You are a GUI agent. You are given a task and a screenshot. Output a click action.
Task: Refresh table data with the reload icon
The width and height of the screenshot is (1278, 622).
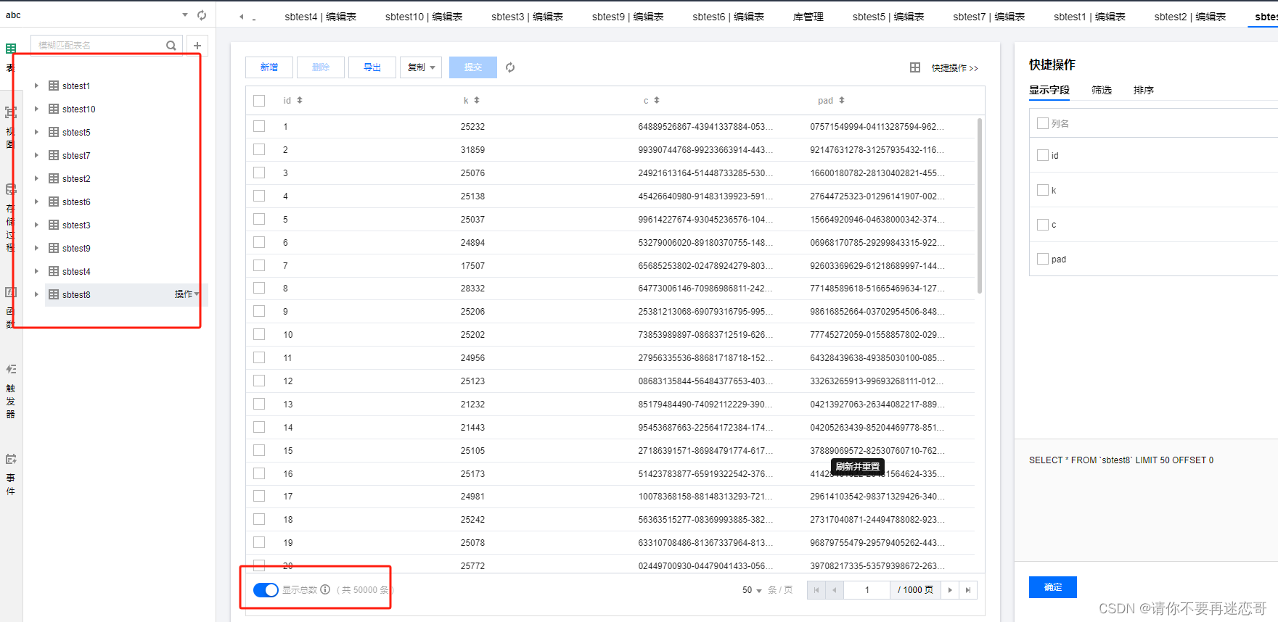tap(510, 67)
